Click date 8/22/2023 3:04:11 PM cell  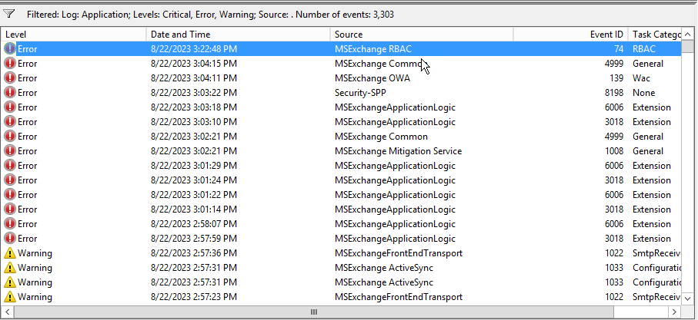pos(194,78)
